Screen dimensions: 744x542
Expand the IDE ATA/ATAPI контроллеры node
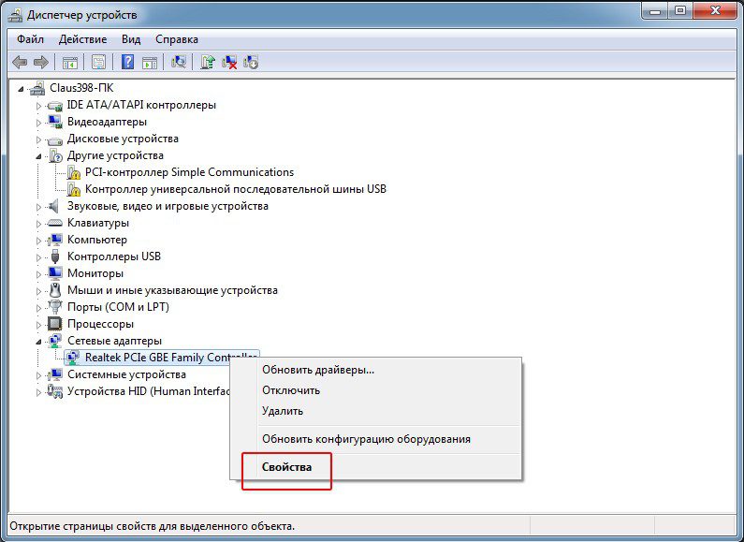click(x=39, y=106)
